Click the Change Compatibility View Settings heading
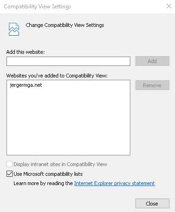Viewport: 175px width, 212px height. [65, 25]
